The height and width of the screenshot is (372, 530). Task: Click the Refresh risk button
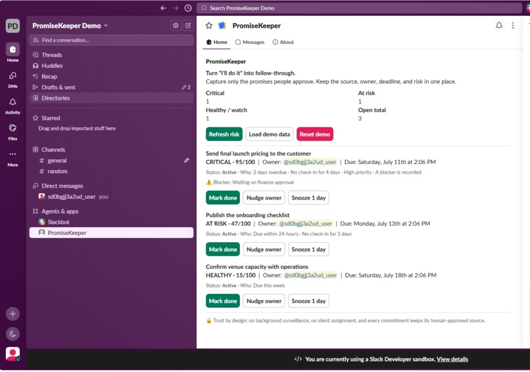(x=224, y=134)
